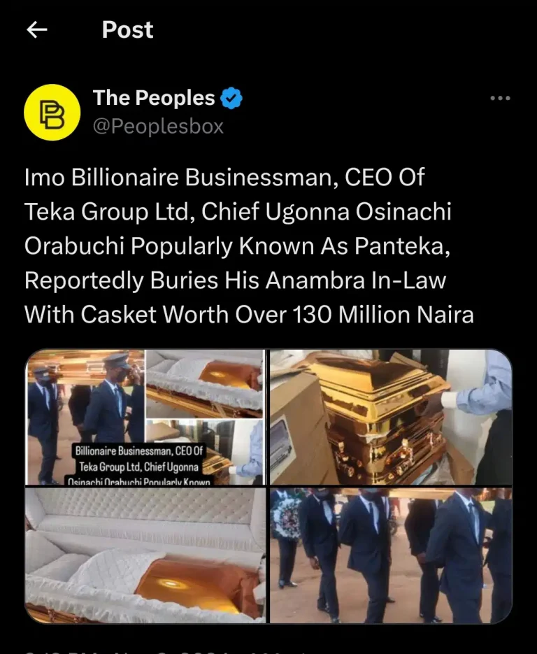The height and width of the screenshot is (654, 537).
Task: Open the three-dot more options menu
Action: pos(500,99)
